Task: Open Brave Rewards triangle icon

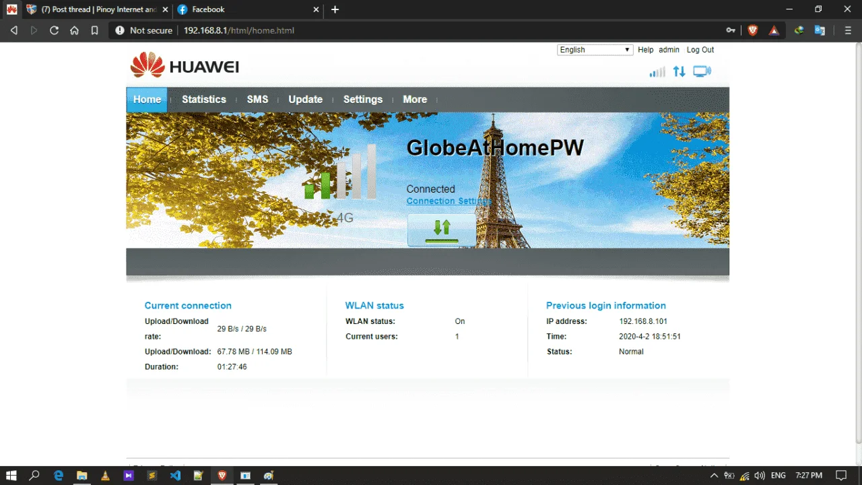Action: click(774, 30)
